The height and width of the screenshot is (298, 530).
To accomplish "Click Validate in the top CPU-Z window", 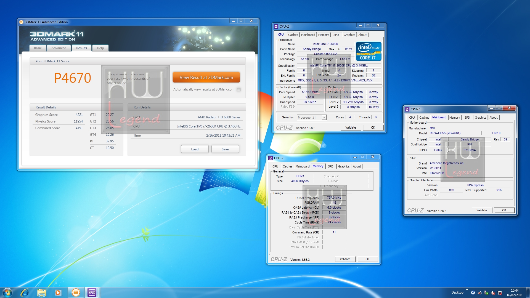I will coord(351,127).
